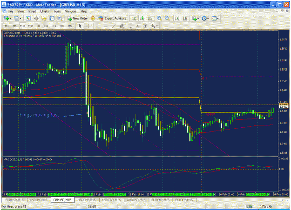This screenshot has width=291, height=210.
Task: Open the Templates icon
Action: [x=214, y=18]
